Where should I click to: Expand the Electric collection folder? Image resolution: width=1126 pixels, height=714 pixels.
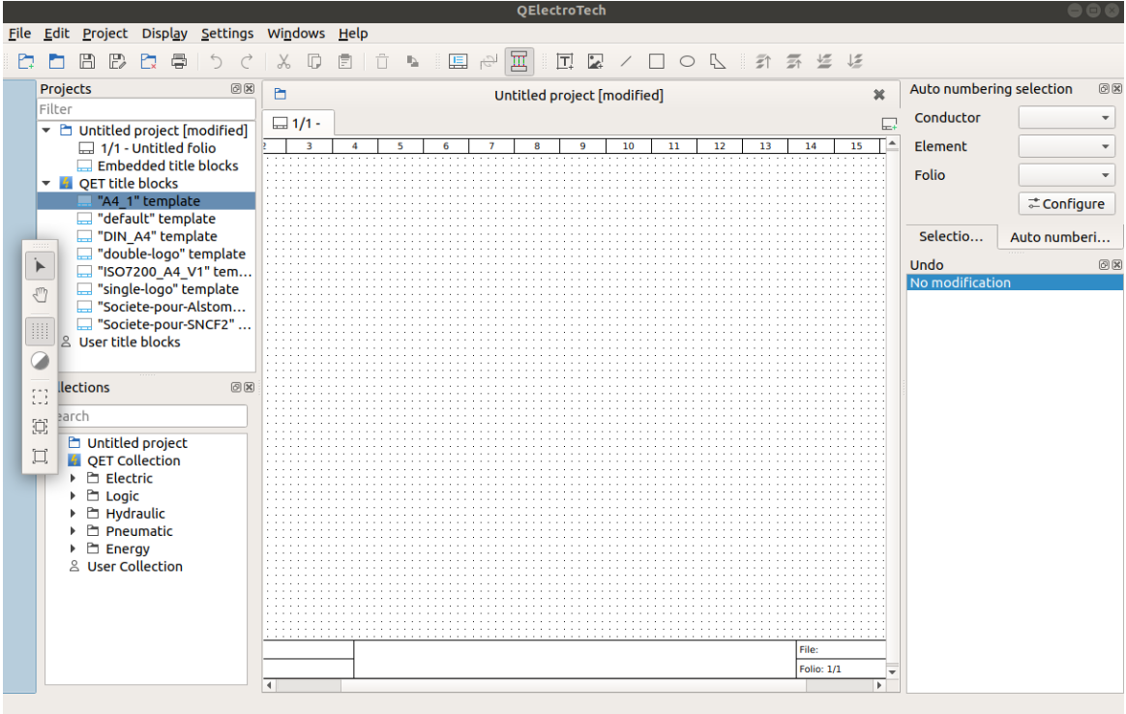click(73, 478)
